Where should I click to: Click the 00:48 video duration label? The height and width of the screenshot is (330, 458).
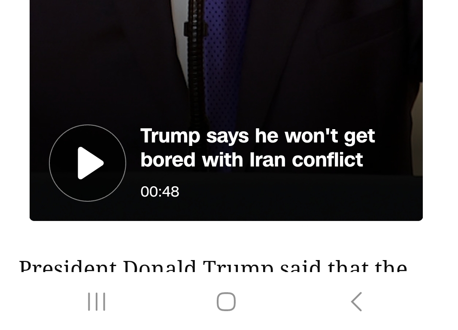pyautogui.click(x=160, y=192)
